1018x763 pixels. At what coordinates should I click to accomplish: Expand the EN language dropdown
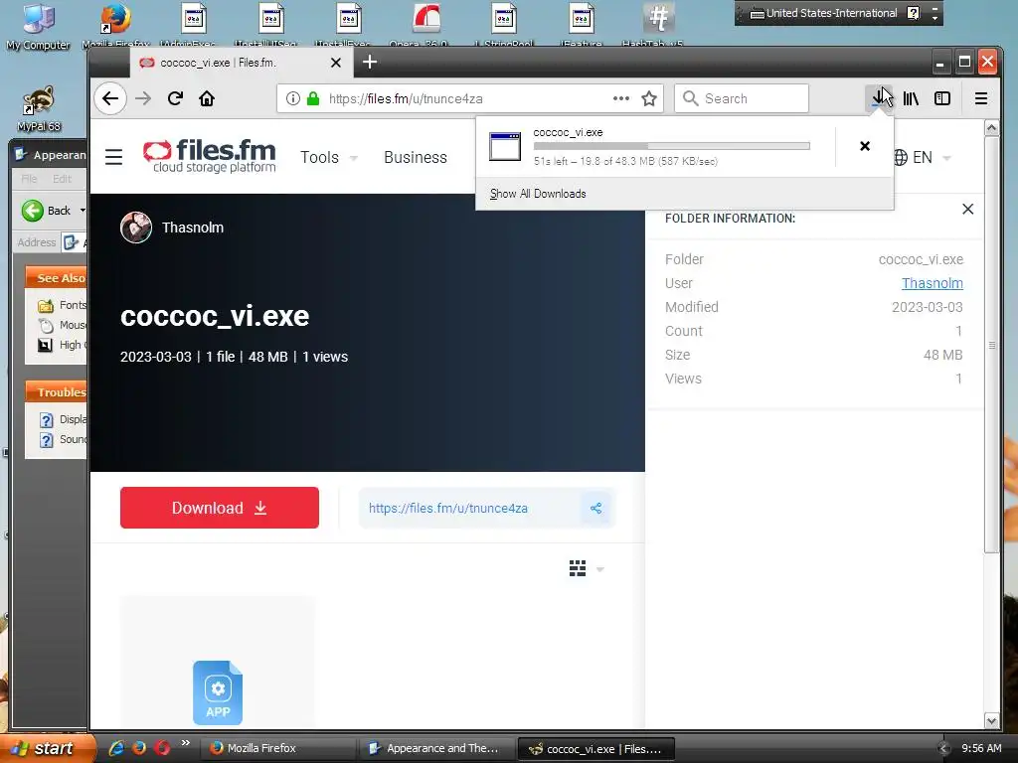coord(946,158)
